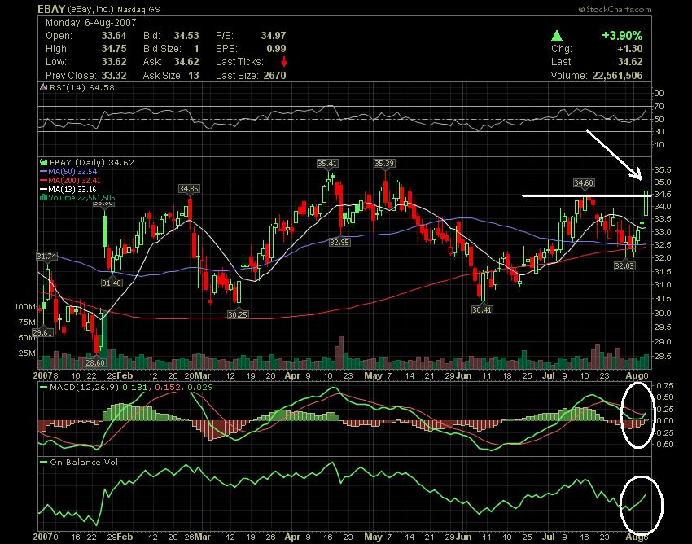Click the 25M volume axis label

(27, 353)
